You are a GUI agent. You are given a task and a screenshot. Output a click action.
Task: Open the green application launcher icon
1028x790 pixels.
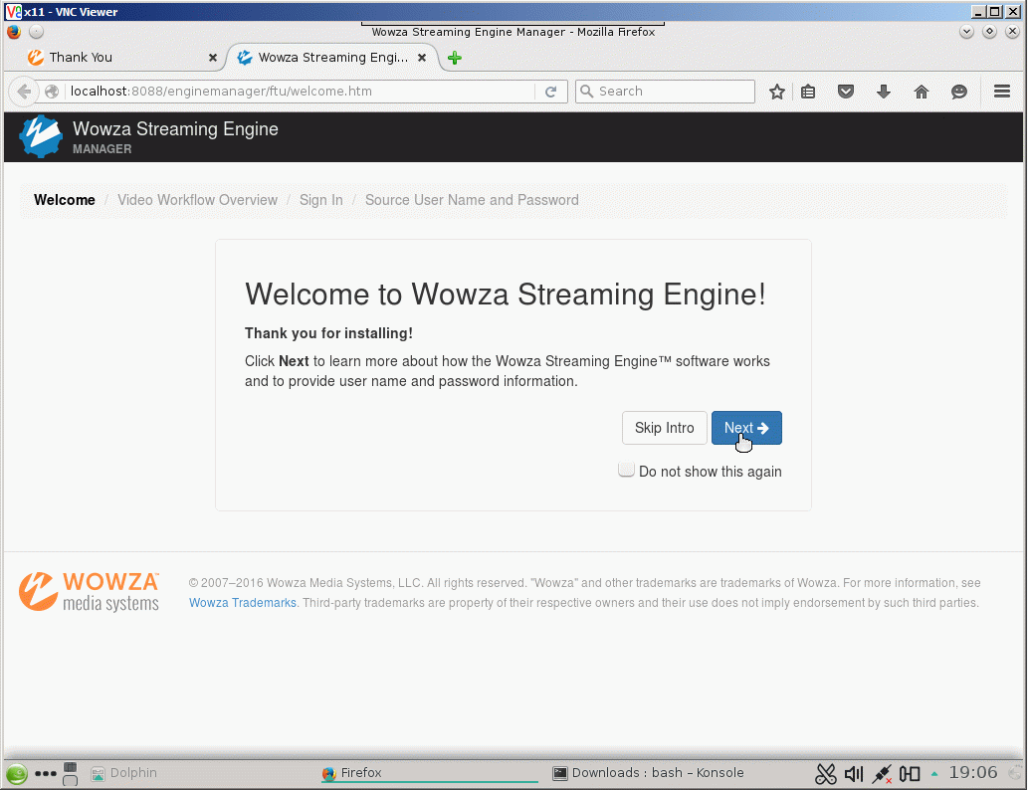[x=16, y=774]
